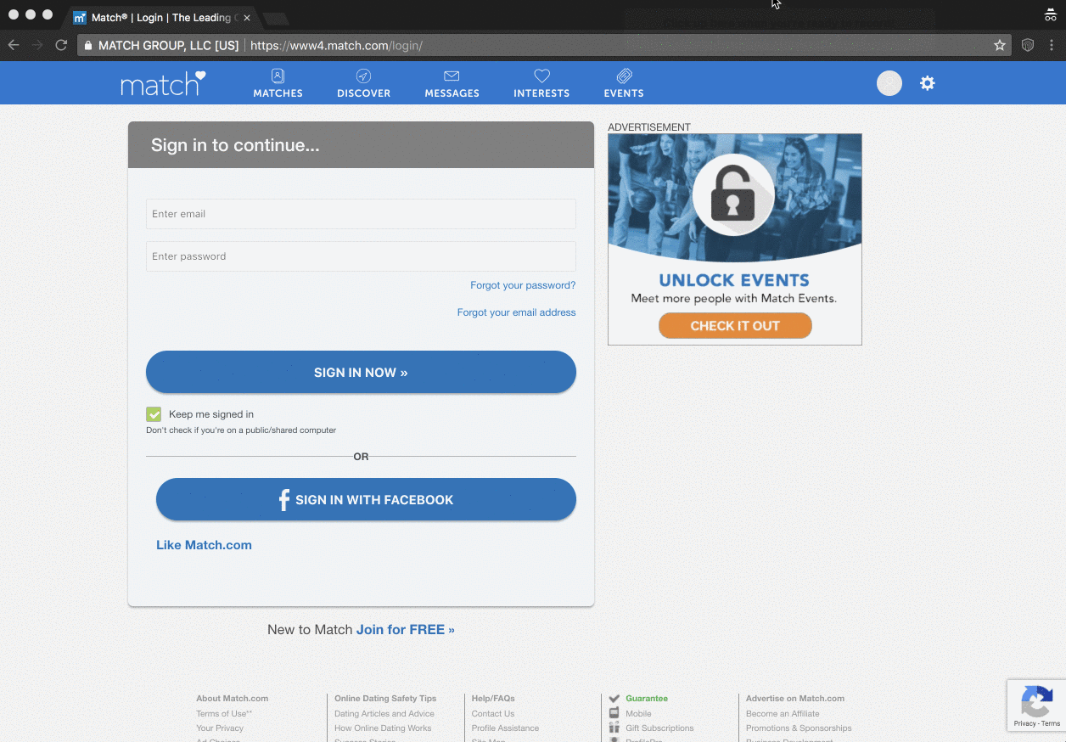Click the Match heart logo

pos(163,82)
